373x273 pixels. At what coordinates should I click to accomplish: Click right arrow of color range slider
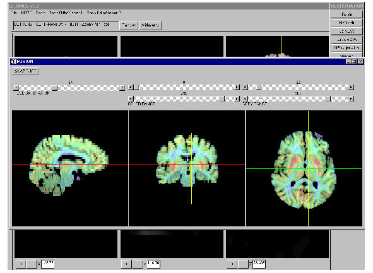click(237, 98)
